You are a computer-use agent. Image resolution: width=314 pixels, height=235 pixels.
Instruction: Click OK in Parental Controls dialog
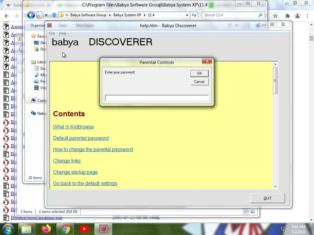pyautogui.click(x=199, y=73)
